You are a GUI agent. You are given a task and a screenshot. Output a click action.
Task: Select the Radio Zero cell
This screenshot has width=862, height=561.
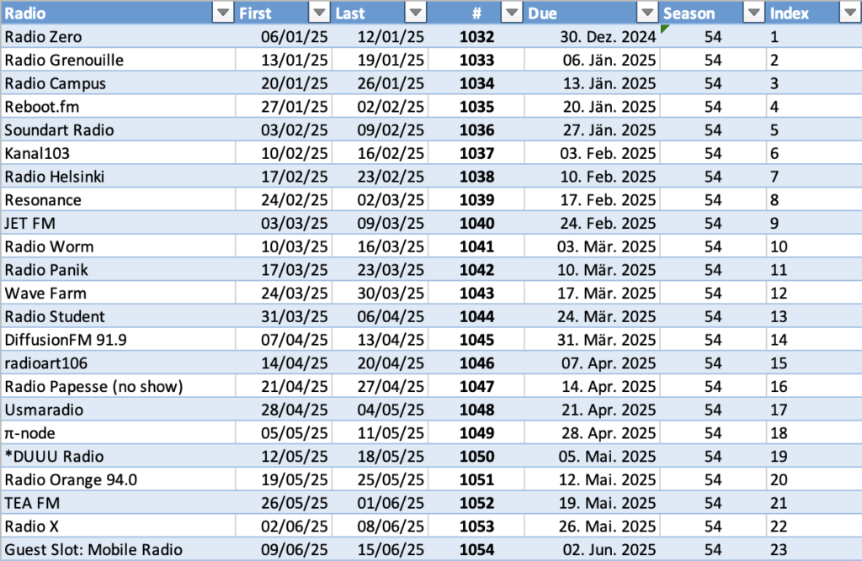(118, 37)
